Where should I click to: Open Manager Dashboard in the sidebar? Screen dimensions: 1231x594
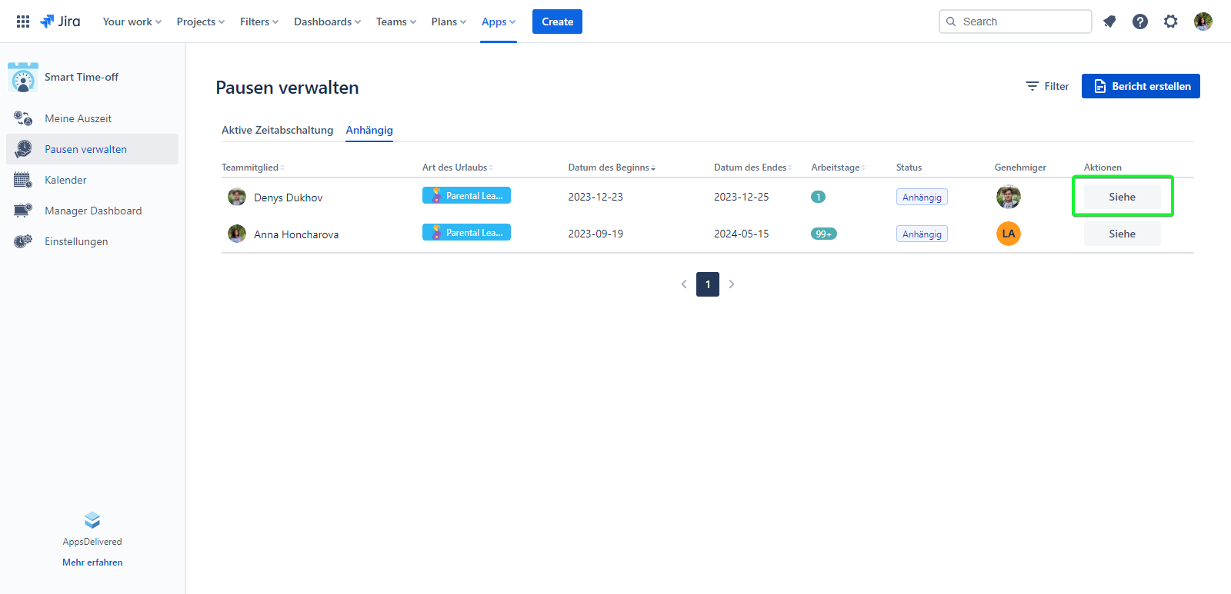(x=93, y=211)
